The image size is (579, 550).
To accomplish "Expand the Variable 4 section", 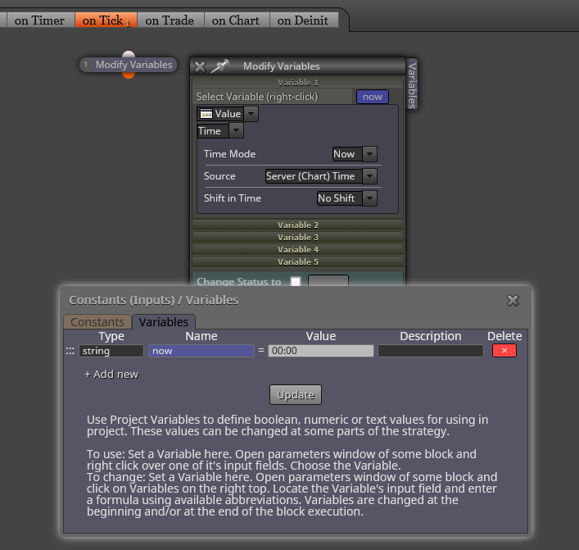I will click(297, 249).
